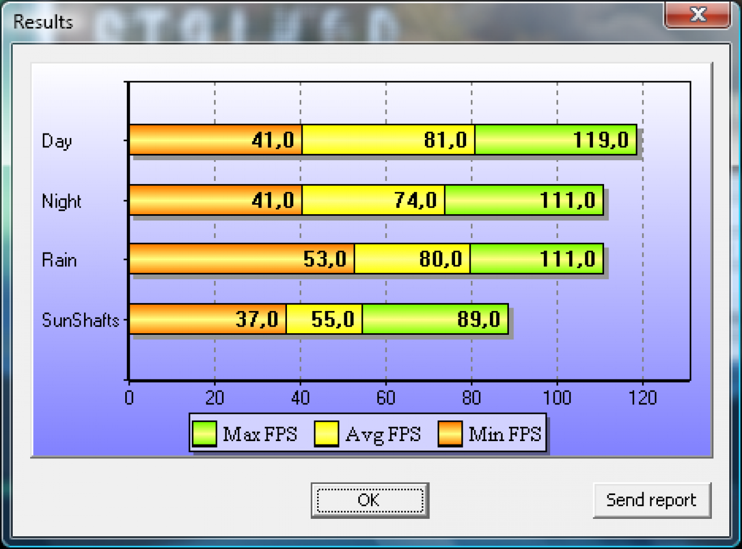Screen dimensions: 742x549
Task: Click the Rain max value 111,0
Action: click(568, 258)
